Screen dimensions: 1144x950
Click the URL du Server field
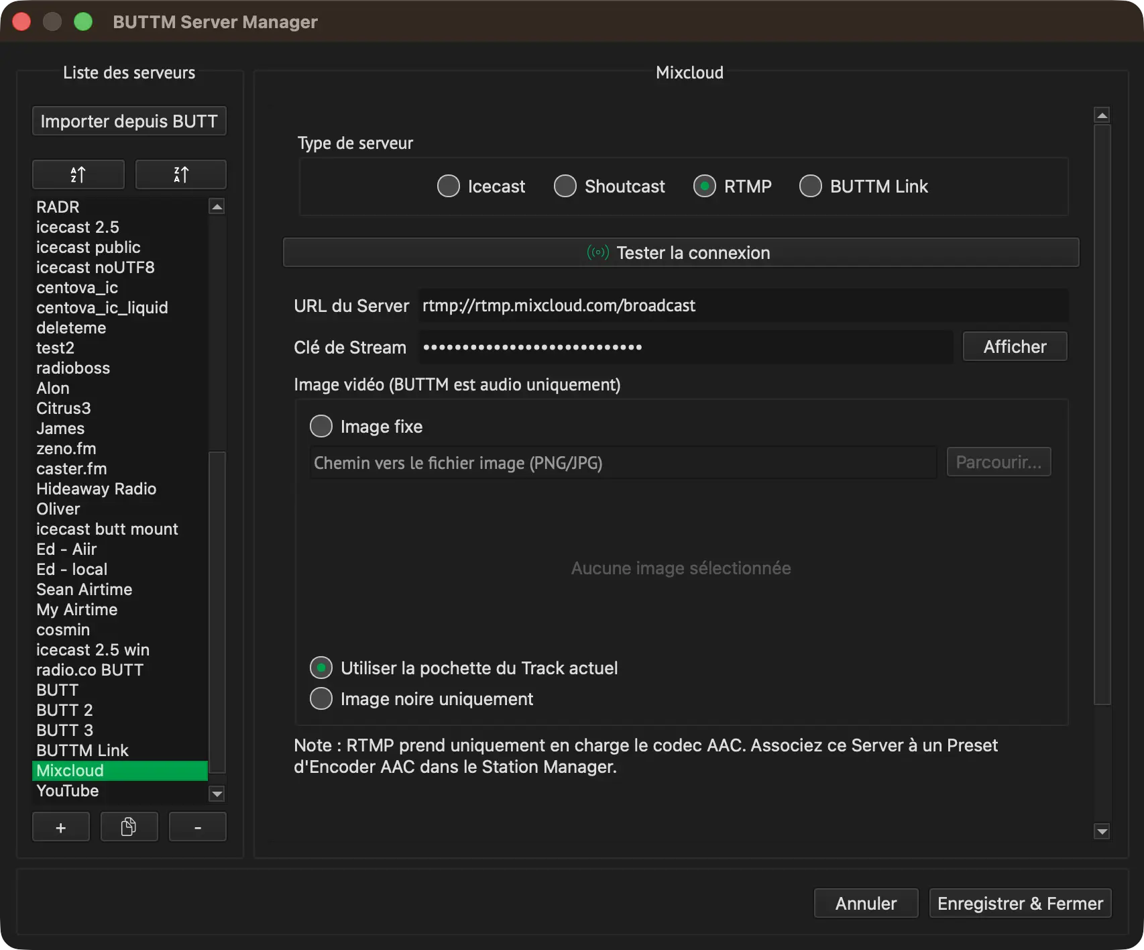(x=743, y=305)
